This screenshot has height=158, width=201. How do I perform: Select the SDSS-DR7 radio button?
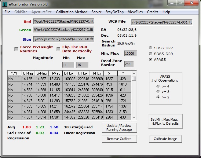pyautogui.click(x=150, y=48)
